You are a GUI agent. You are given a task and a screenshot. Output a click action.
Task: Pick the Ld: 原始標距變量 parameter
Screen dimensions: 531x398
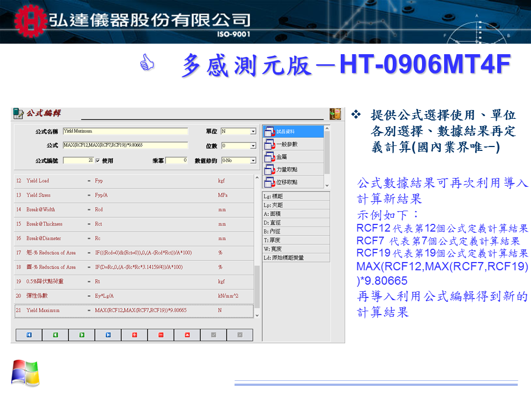[296, 258]
